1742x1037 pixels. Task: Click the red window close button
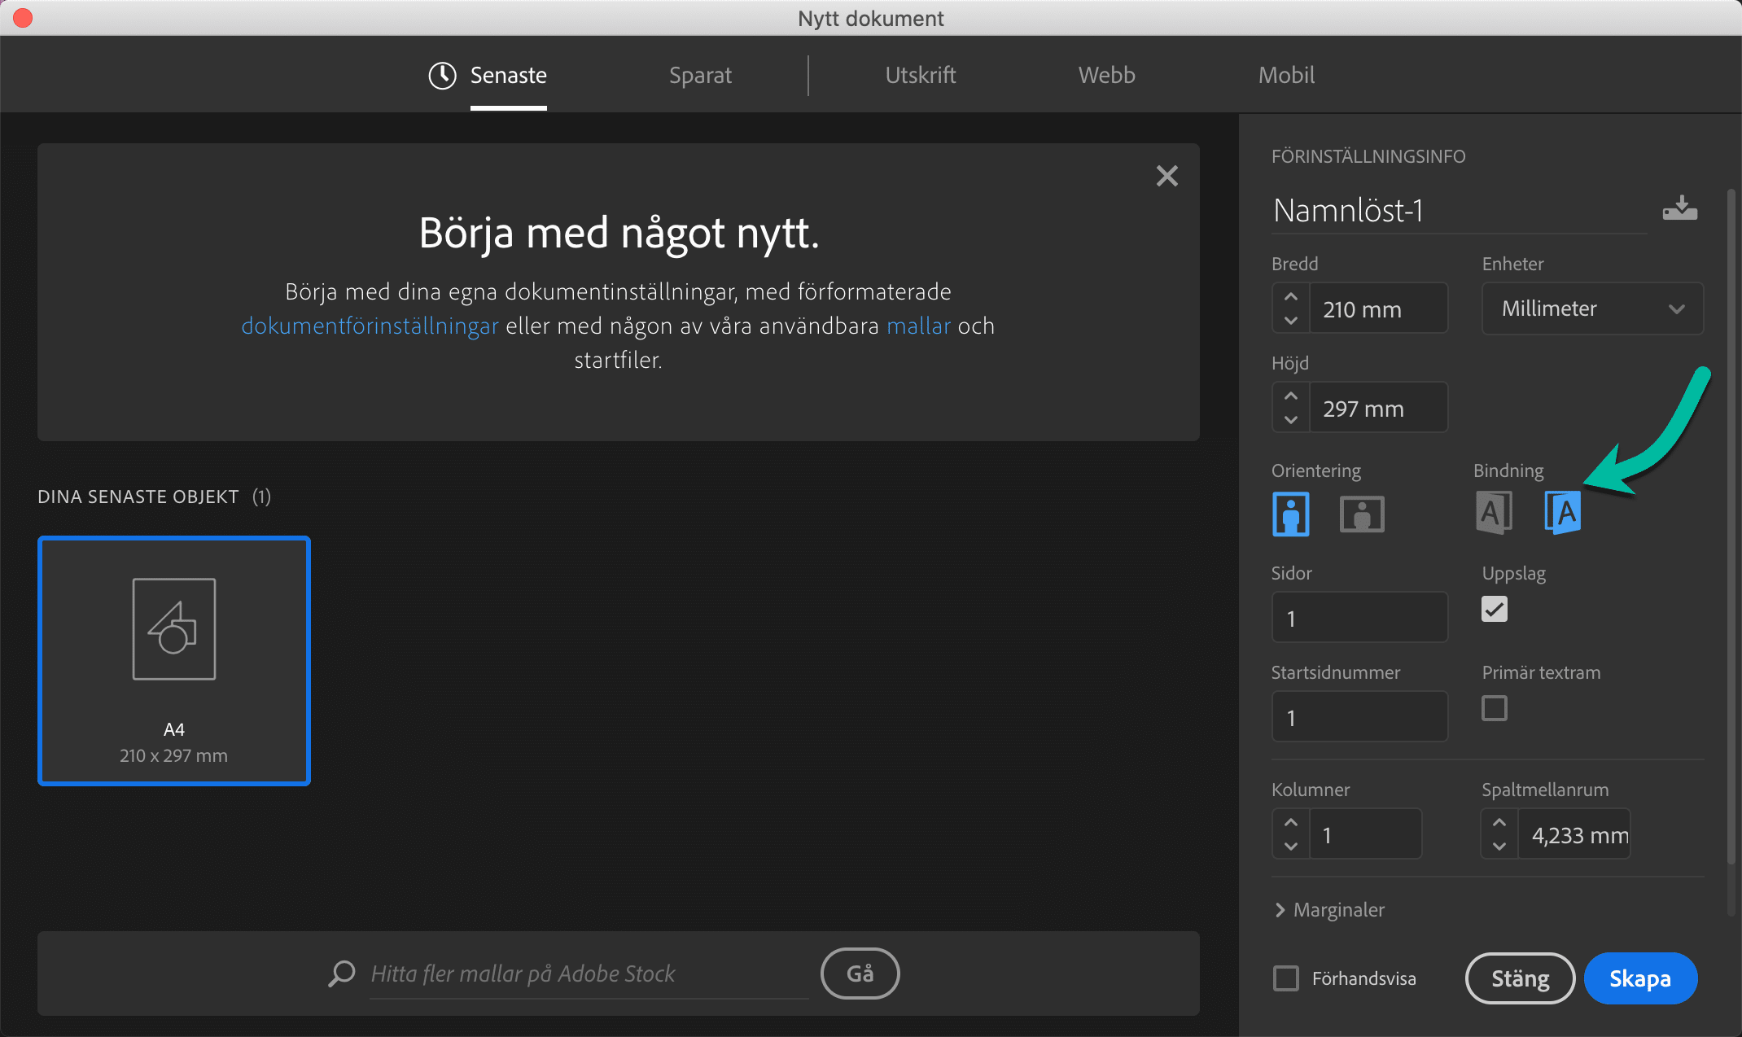click(23, 18)
